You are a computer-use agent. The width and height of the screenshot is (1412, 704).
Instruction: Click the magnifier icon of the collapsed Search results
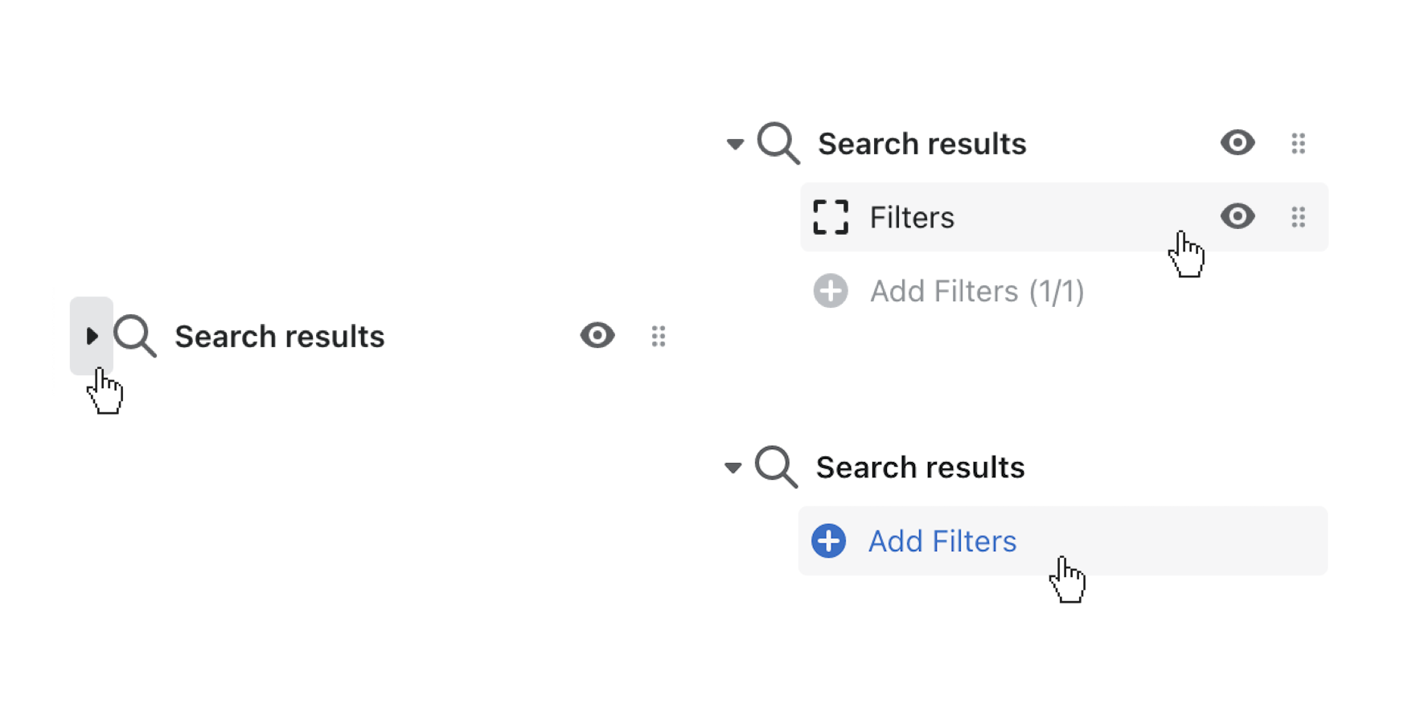click(134, 336)
